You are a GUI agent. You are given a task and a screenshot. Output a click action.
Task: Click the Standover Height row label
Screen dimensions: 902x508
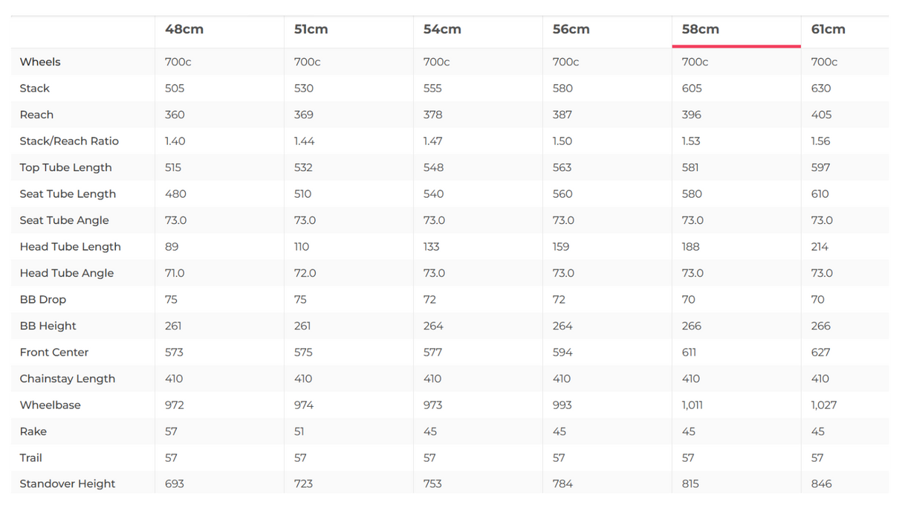tap(68, 483)
